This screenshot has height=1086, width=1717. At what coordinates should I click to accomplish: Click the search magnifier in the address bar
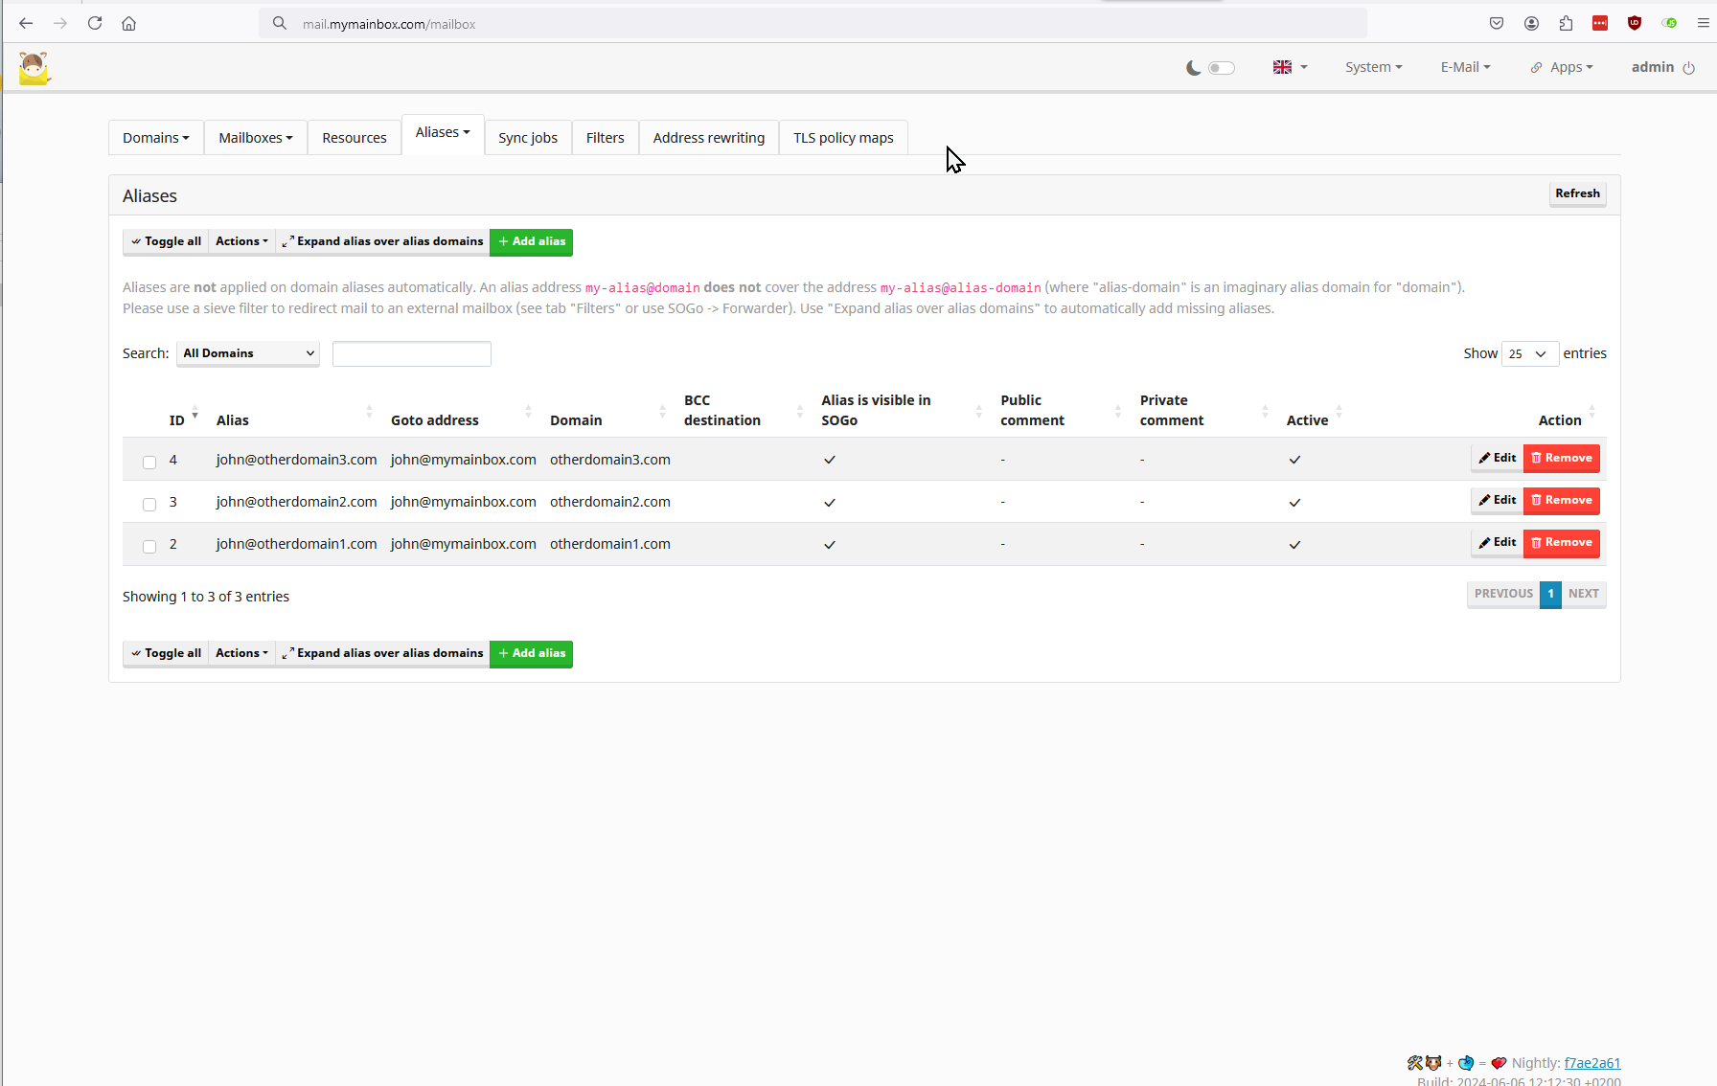click(280, 24)
